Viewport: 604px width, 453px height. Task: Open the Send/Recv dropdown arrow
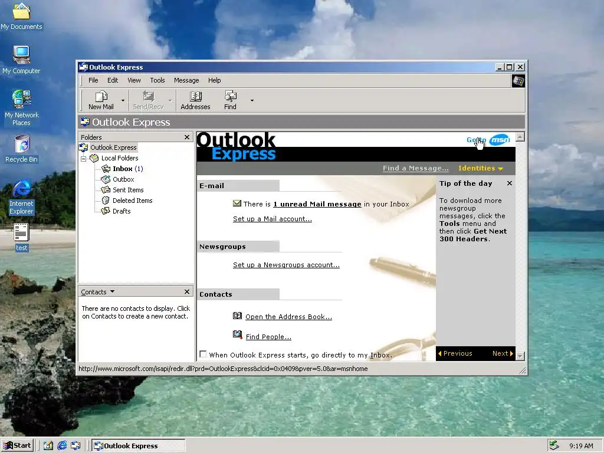coord(170,100)
